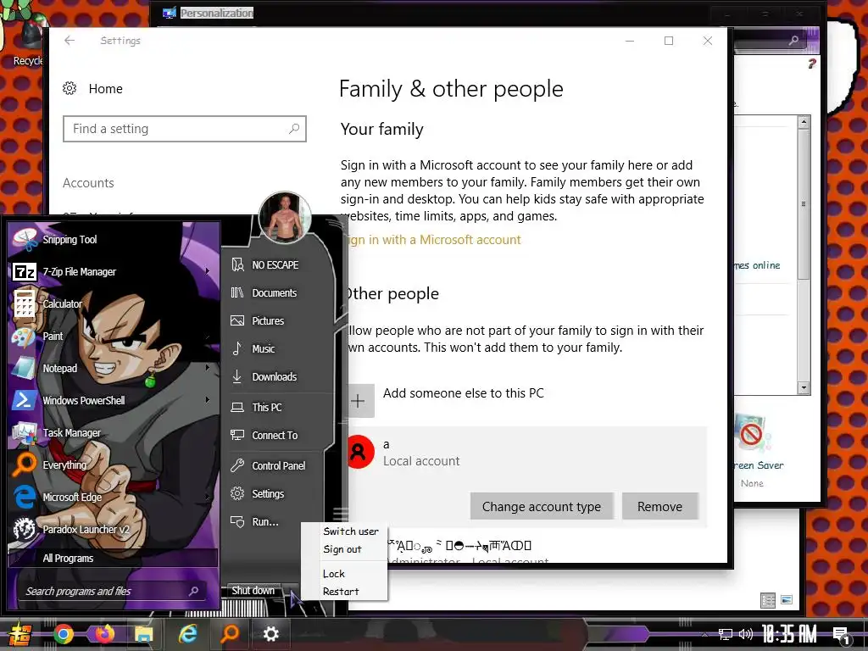Click 'Accounts' heading in Settings sidebar
The height and width of the screenshot is (651, 868).
pos(88,183)
